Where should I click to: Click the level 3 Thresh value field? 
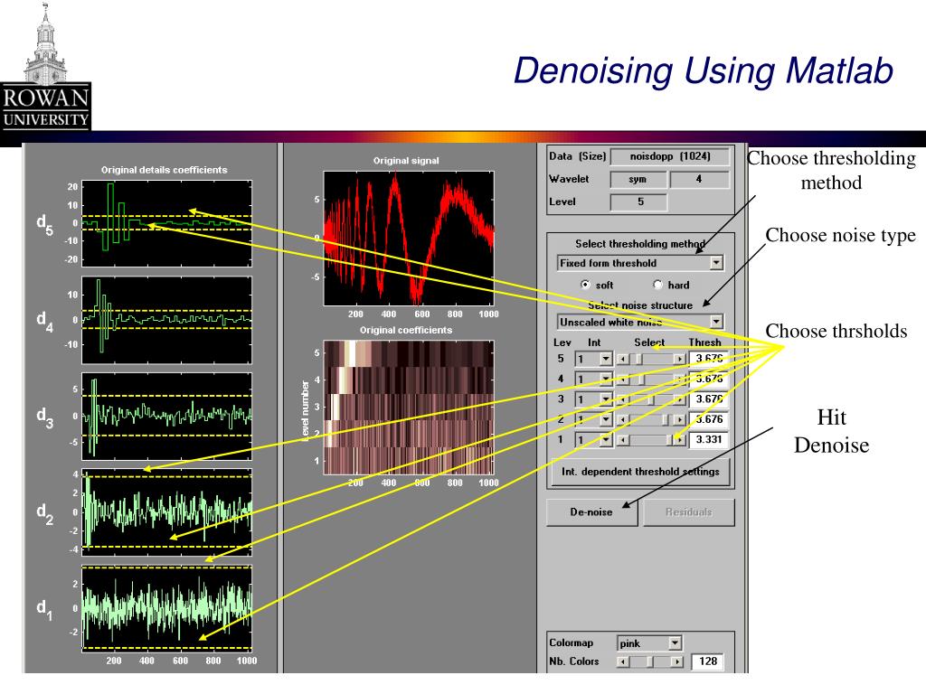pyautogui.click(x=709, y=399)
